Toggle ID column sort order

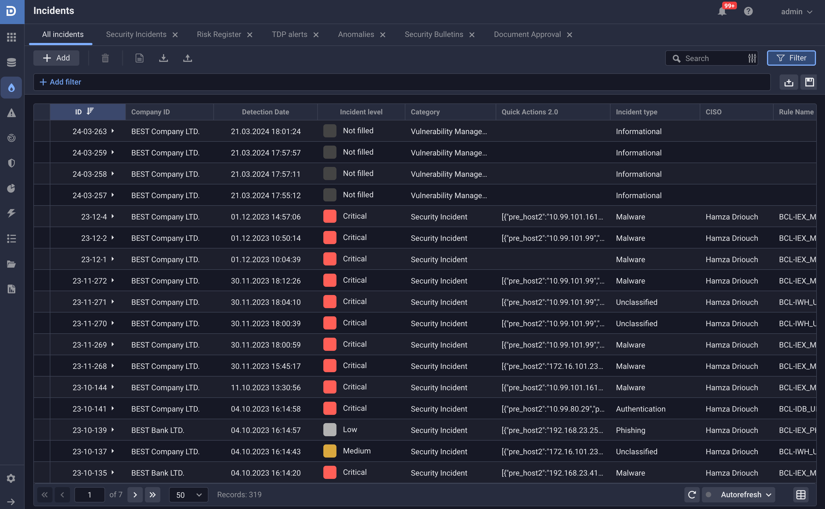coord(90,111)
